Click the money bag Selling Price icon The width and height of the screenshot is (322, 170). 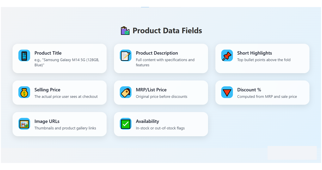[x=24, y=92]
